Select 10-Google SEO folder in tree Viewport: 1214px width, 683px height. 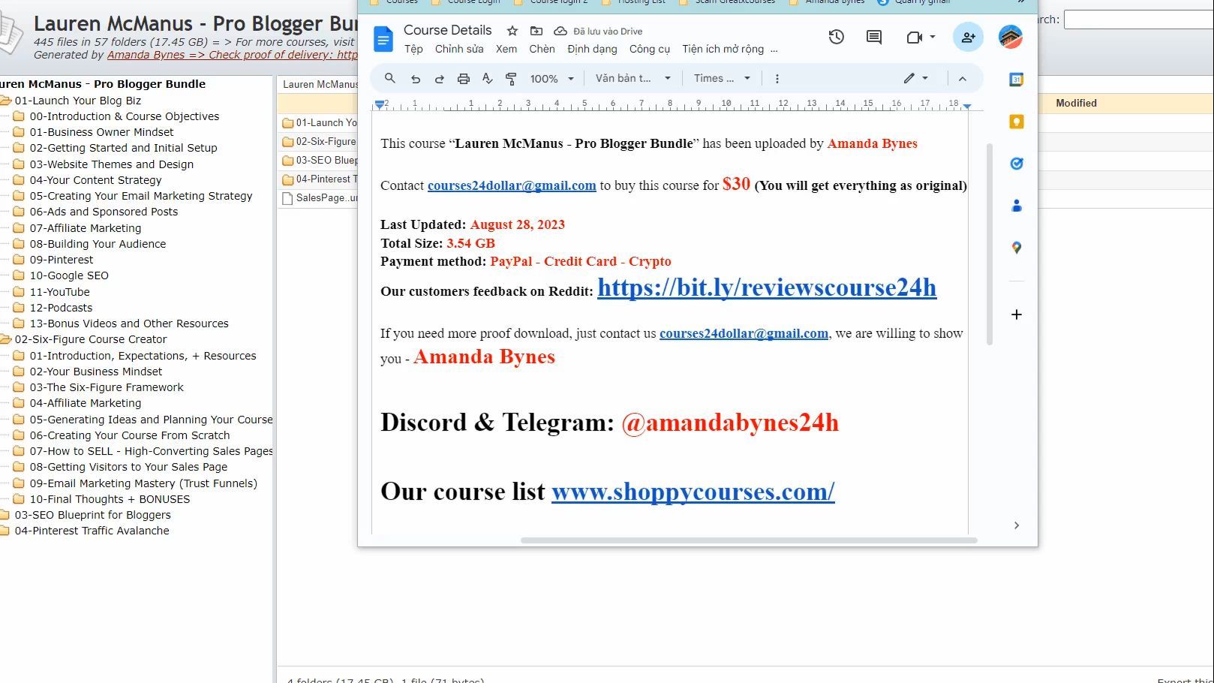tap(69, 275)
